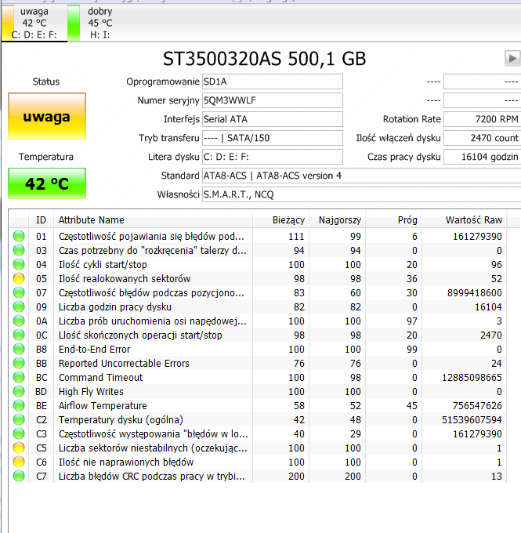
Task: Click ID cell C7
Action: pos(41,477)
